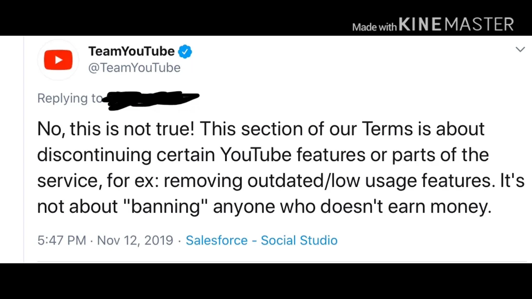Open the @TeamYouTube handle link

tap(134, 68)
